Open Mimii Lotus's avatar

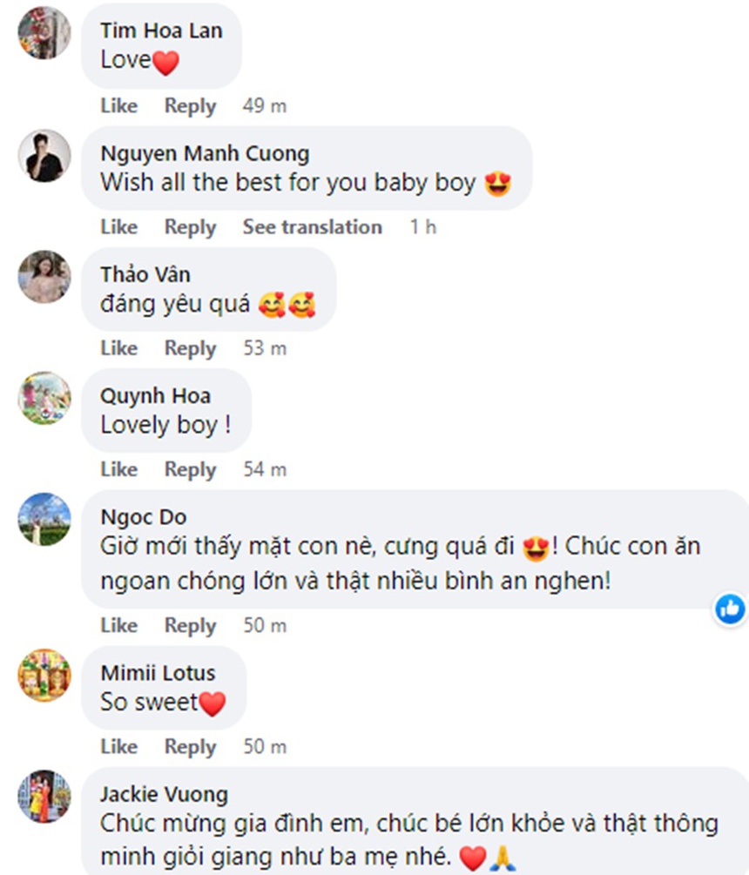coord(44,675)
